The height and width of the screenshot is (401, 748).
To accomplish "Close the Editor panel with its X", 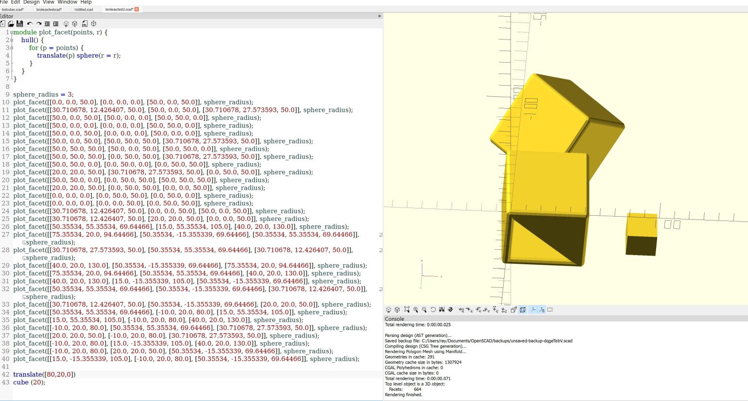I will (380, 16).
